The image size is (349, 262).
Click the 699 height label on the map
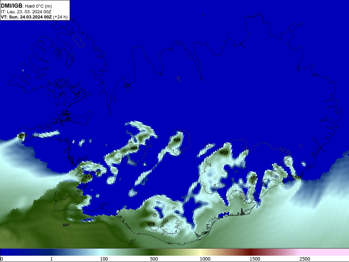[x=23, y=135]
